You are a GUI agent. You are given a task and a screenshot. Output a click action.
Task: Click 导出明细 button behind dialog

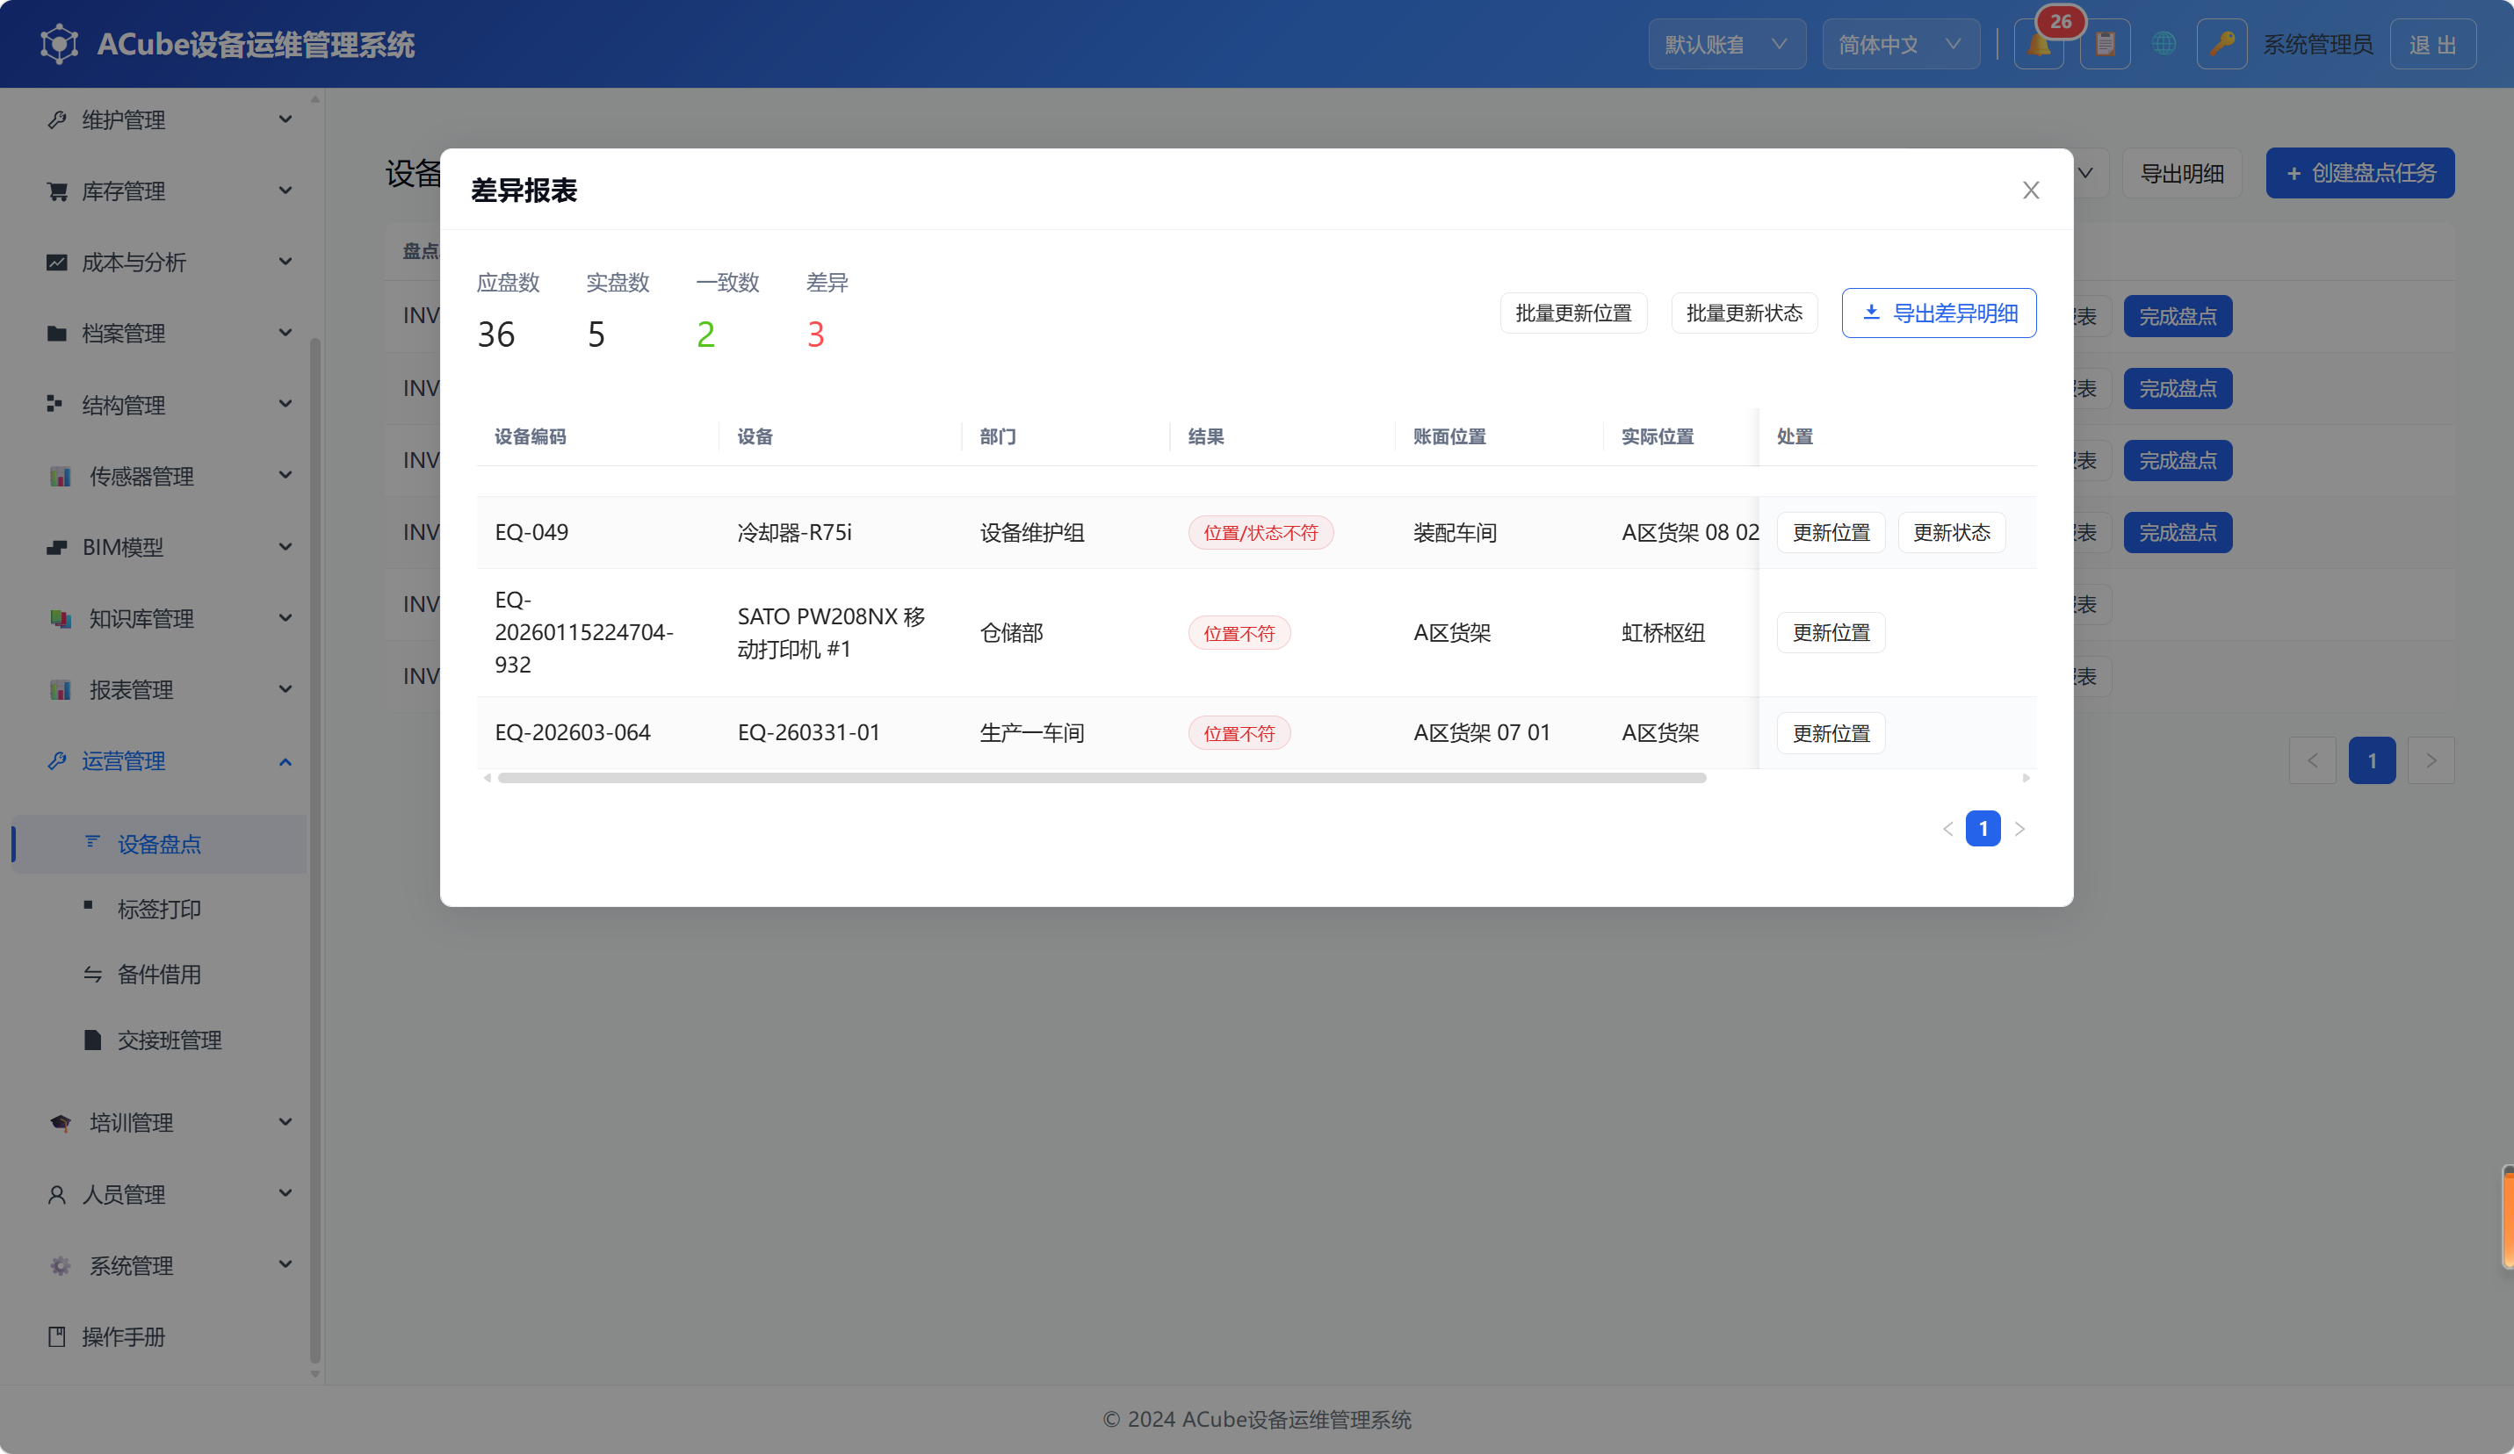pos(2182,174)
